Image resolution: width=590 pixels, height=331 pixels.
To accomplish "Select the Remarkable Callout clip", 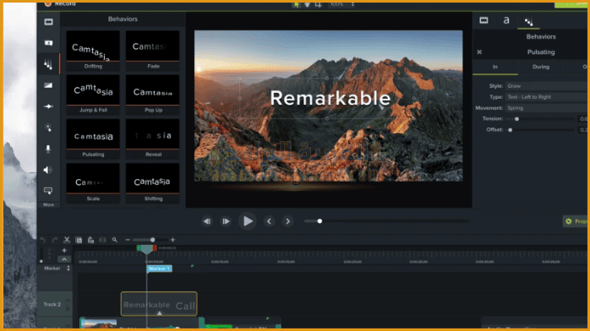I will (x=159, y=304).
